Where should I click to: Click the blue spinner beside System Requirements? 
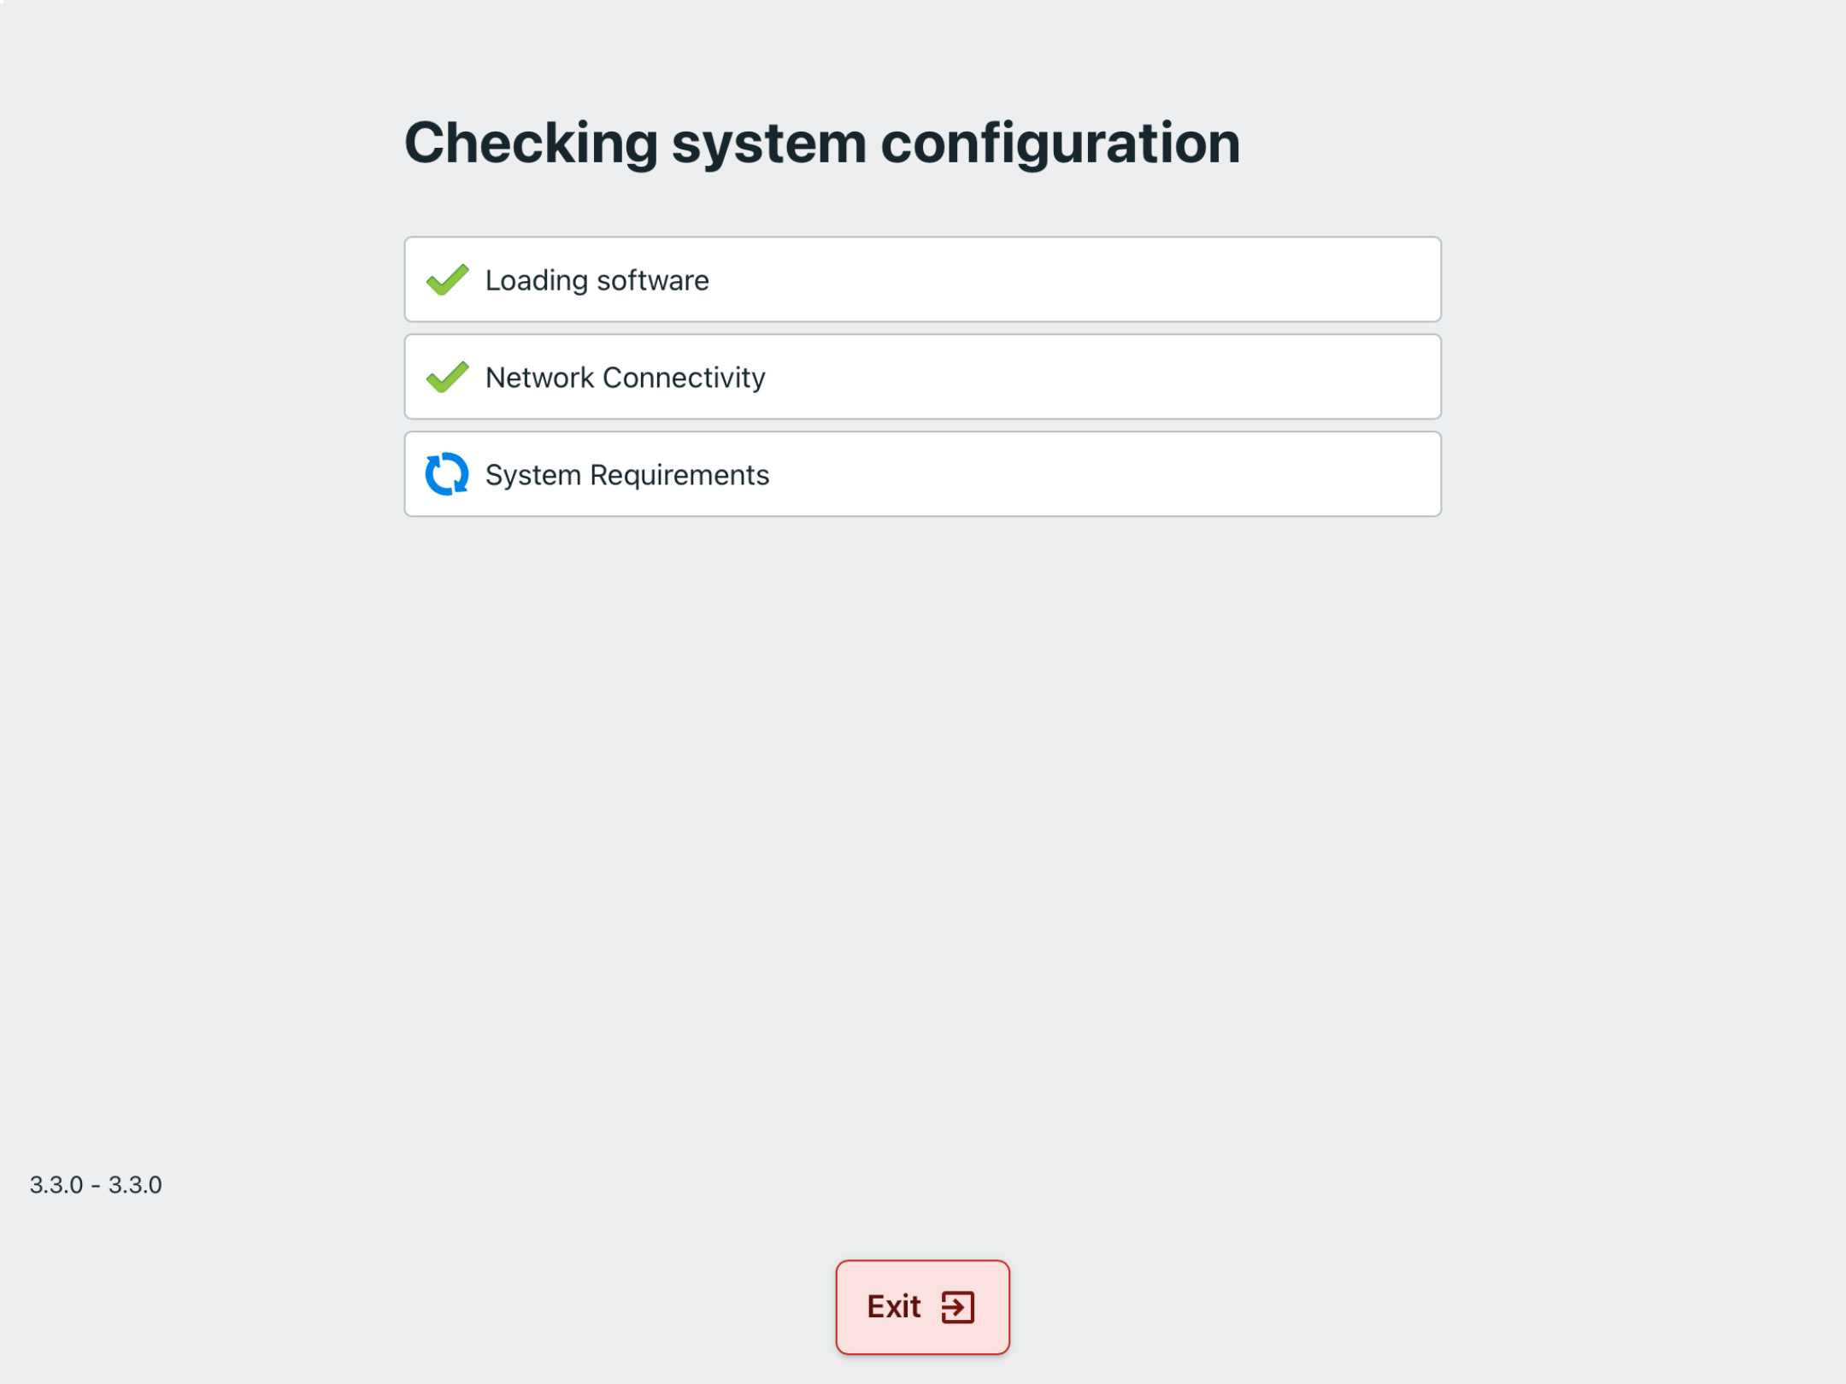coord(447,474)
